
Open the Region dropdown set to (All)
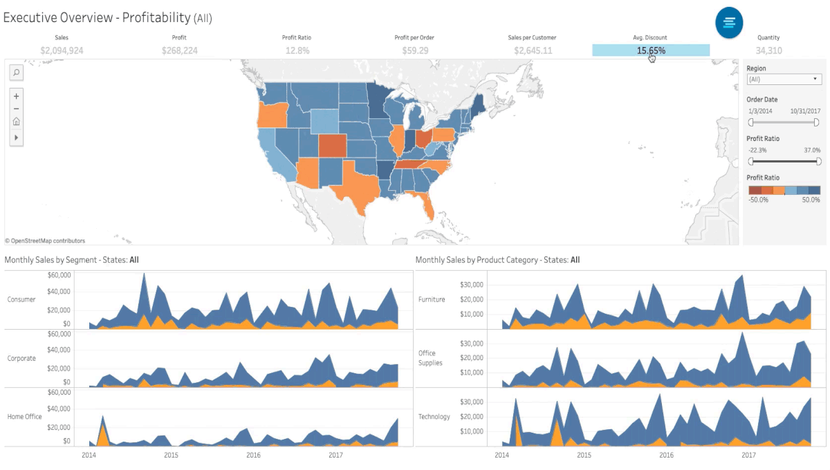784,79
